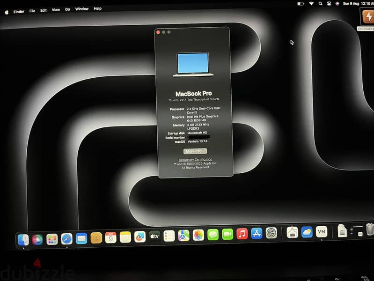Screen dimensions: 374x281
Task: Open the Window menu
Action: click(x=82, y=9)
